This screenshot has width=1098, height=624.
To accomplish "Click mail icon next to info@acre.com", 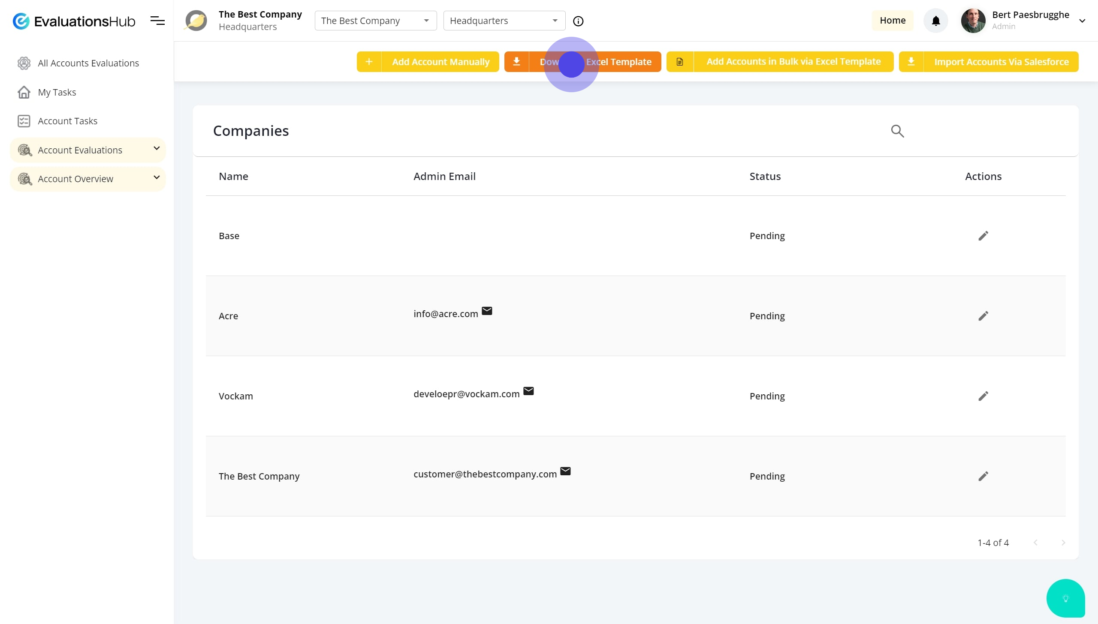I will (x=487, y=311).
